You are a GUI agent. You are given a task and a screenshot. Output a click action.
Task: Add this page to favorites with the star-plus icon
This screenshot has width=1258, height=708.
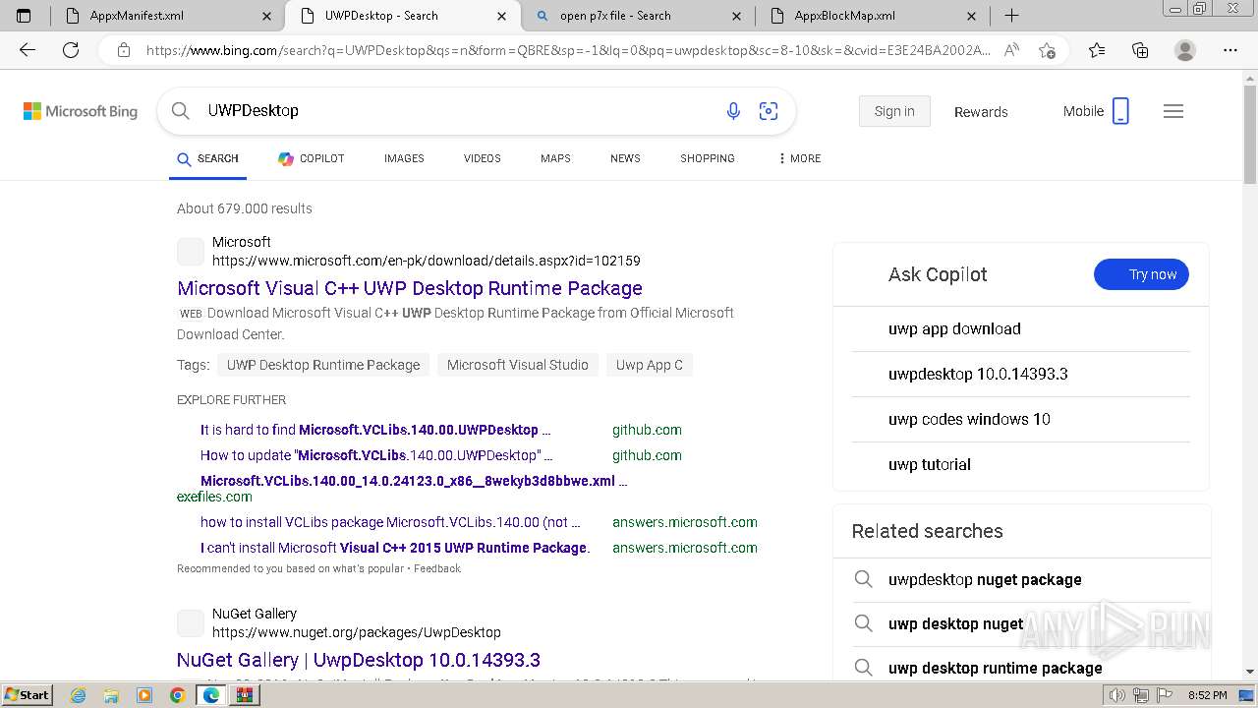coord(1047,50)
